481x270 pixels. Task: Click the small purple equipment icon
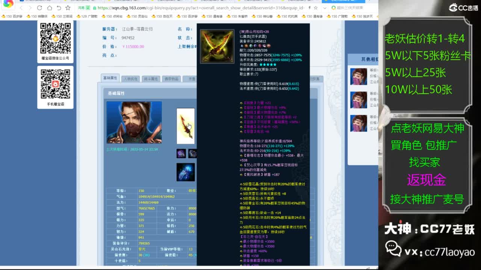point(181,153)
